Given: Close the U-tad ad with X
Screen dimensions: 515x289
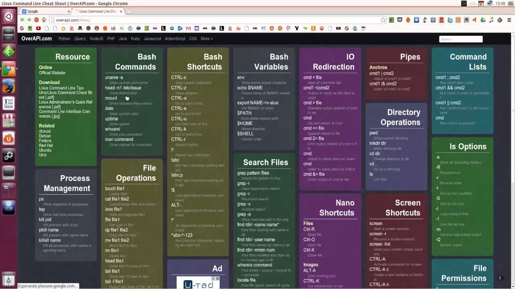Looking at the screenshot, I should (217, 279).
